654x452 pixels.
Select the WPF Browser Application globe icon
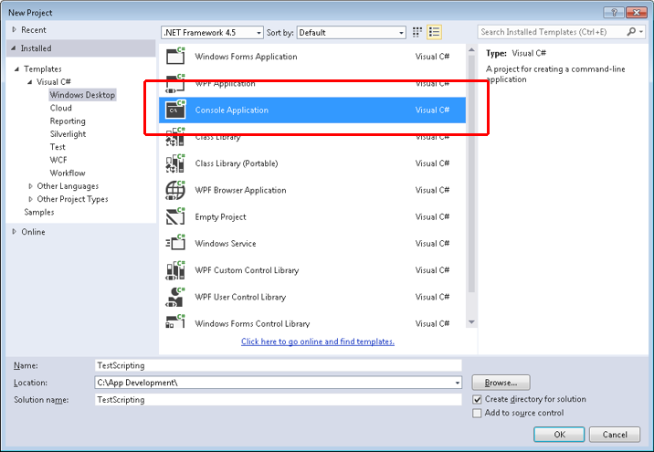click(x=174, y=190)
